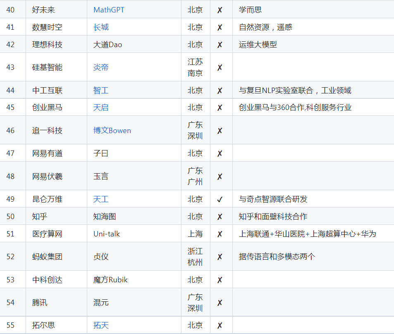This screenshot has width=394, height=334.
Task: Click the X mark in the 腾讯 row
Action: 220,303
